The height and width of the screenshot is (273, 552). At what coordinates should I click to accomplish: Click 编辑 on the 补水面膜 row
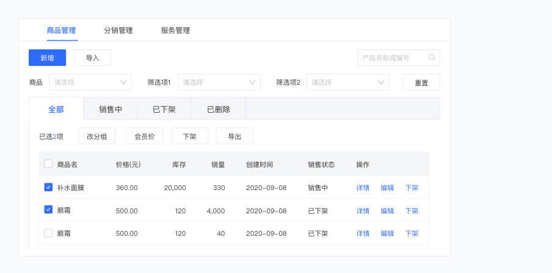pos(387,188)
